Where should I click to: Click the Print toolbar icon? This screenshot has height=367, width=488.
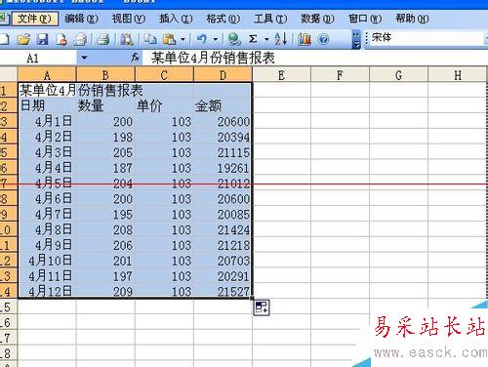tap(103, 39)
